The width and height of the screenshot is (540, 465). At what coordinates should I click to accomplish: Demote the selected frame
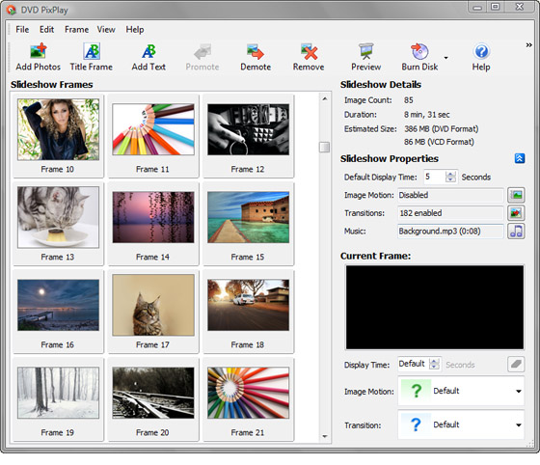tap(256, 57)
